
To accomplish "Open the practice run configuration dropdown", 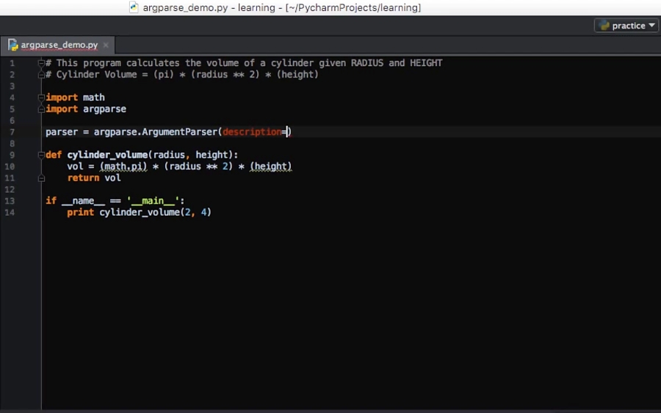I will (626, 26).
